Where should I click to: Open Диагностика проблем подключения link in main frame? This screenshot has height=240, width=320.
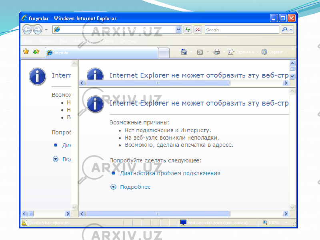tap(170, 173)
